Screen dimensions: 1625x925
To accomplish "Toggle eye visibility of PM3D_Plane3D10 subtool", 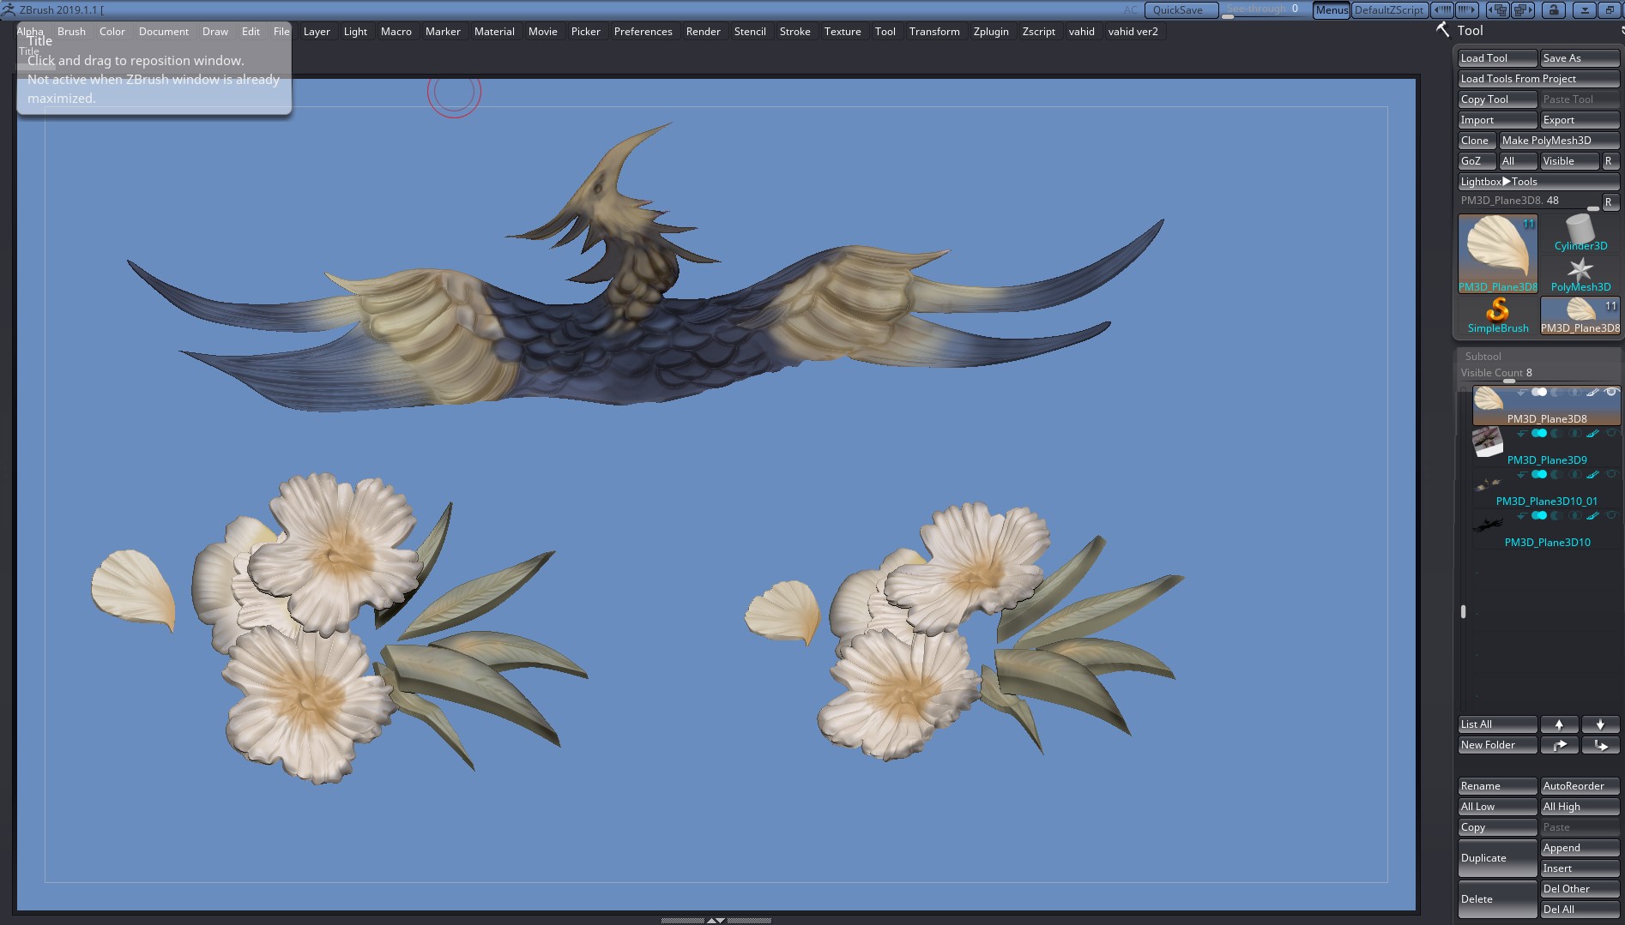I will [x=1611, y=516].
